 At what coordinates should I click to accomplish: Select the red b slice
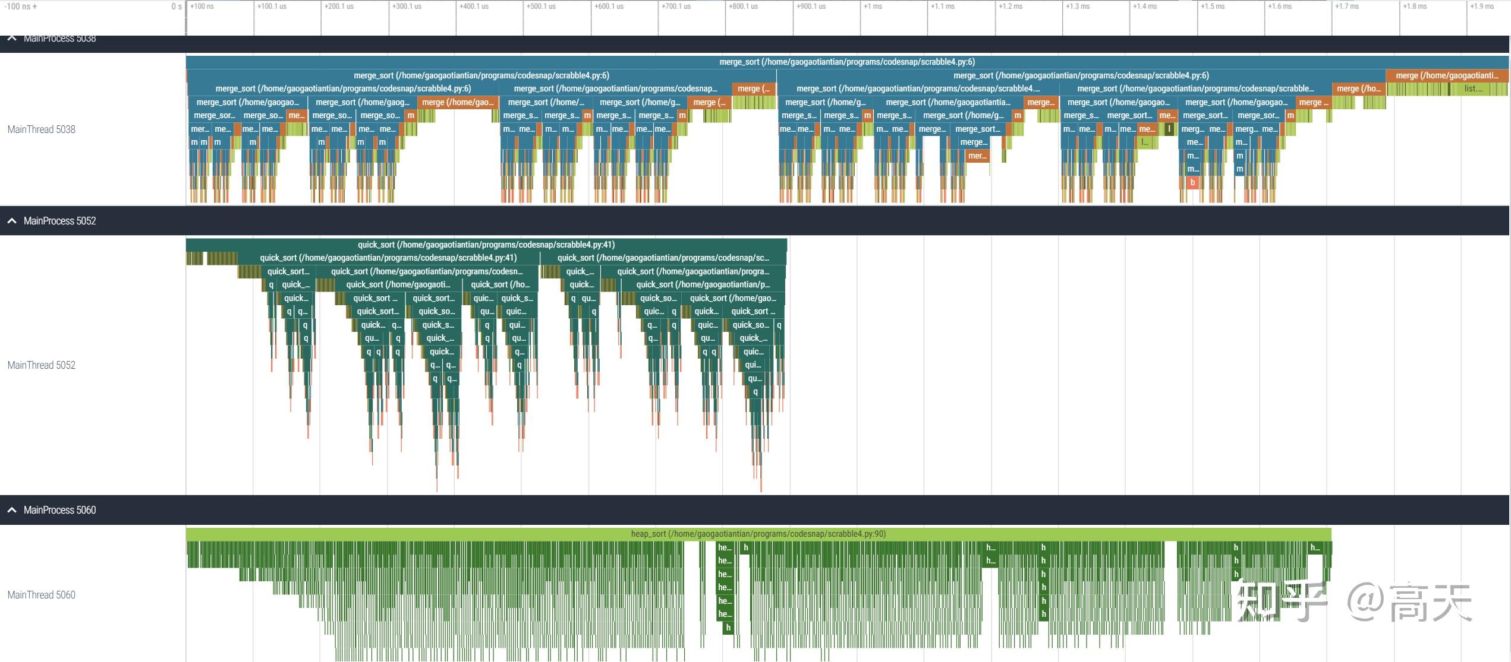click(x=1192, y=183)
